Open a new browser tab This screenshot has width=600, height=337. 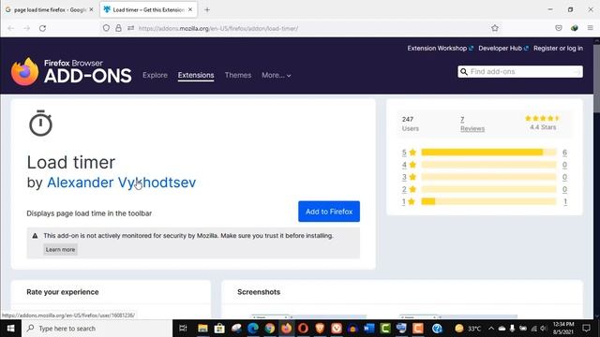(x=207, y=10)
